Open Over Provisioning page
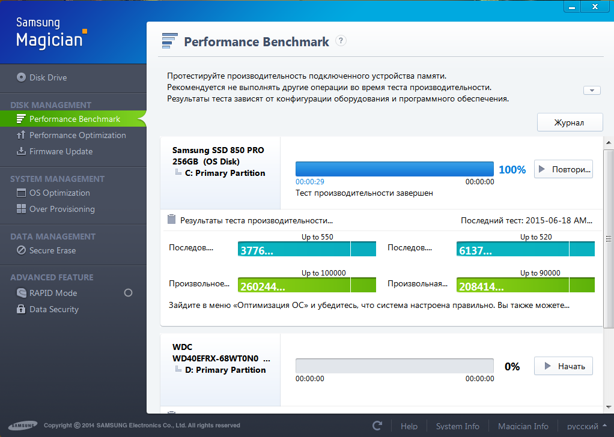 pos(62,209)
